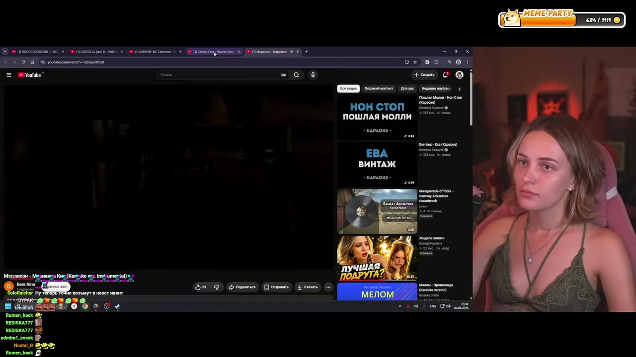The width and height of the screenshot is (636, 357).
Task: Open a new browser tab
Action: [x=306, y=52]
